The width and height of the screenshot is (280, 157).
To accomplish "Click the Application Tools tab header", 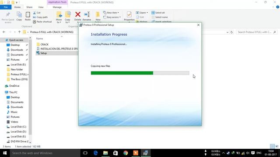I will click(x=57, y=2).
